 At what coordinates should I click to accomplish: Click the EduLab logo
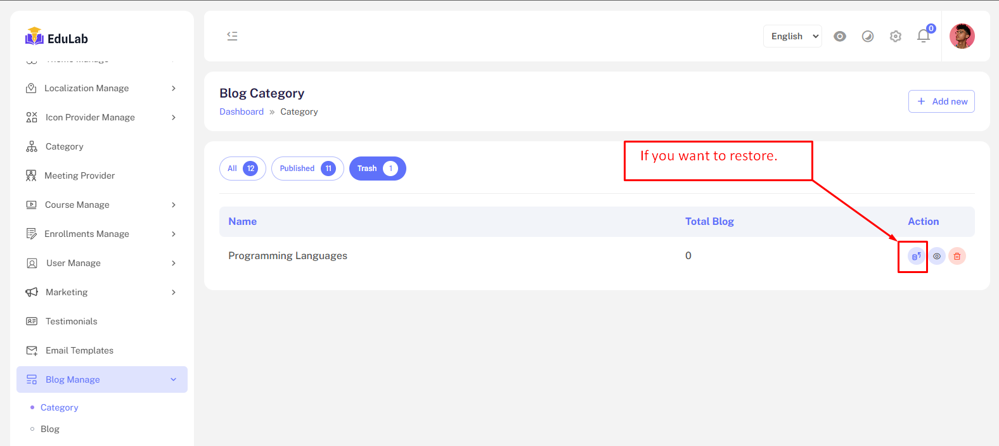pos(57,38)
